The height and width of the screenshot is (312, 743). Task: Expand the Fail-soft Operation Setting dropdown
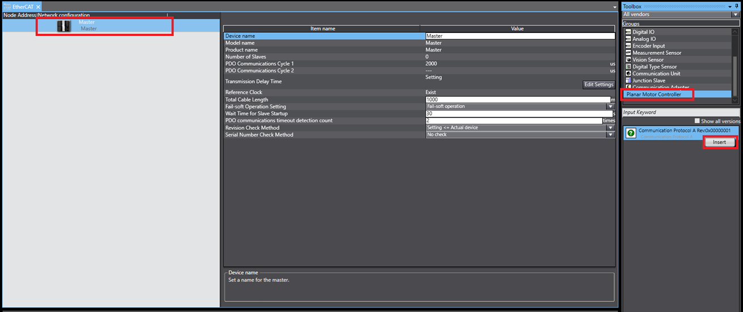[x=610, y=106]
